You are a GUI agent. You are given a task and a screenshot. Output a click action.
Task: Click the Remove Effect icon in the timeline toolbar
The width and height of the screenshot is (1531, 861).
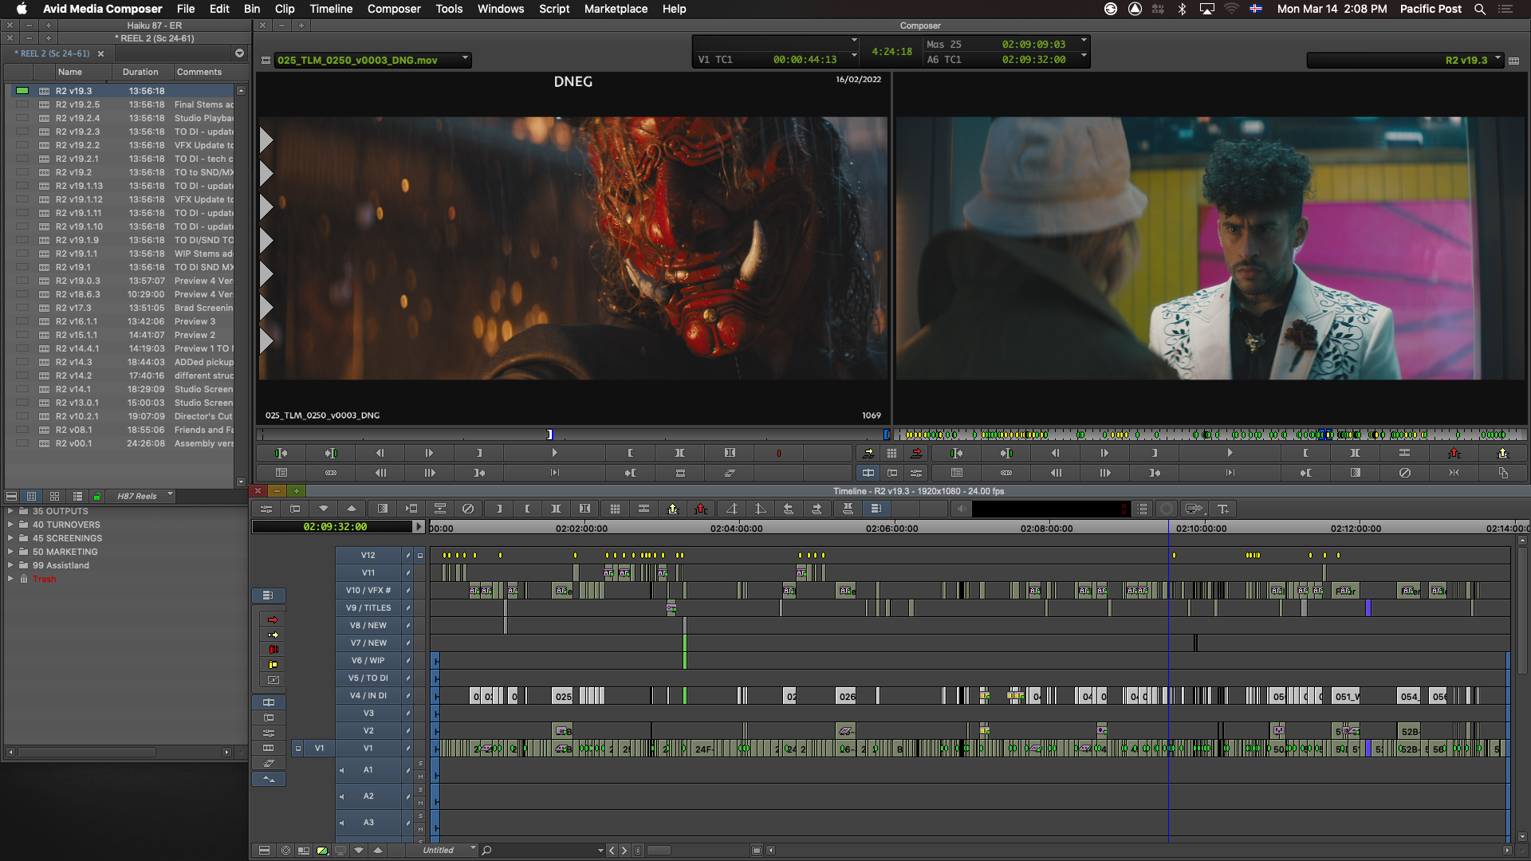tap(468, 509)
